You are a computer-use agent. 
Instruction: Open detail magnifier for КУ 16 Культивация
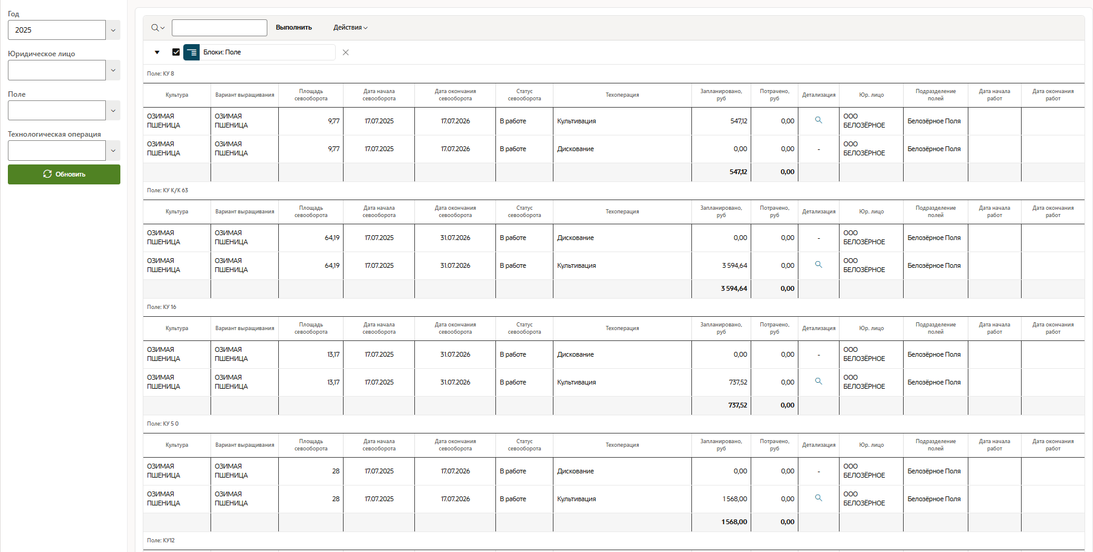818,382
